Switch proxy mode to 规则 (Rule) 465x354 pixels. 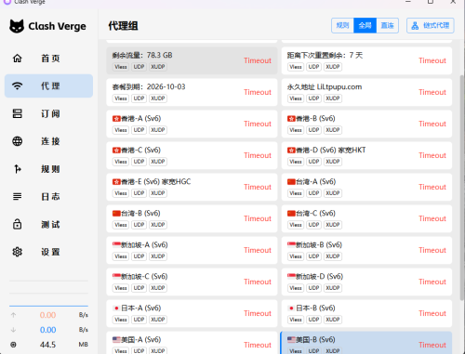(x=342, y=25)
